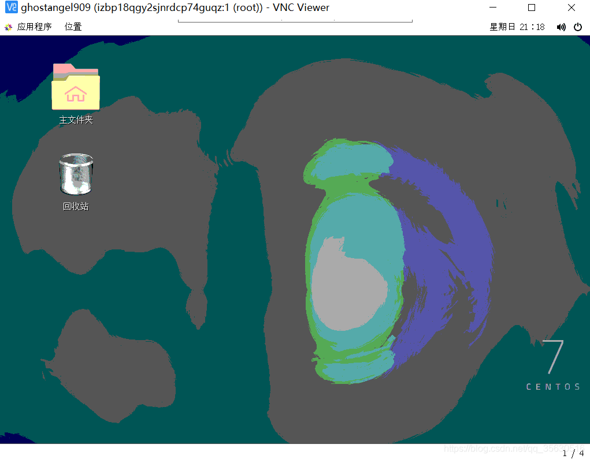Minimize the VNC Viewer window
590x459 pixels.
click(x=493, y=8)
